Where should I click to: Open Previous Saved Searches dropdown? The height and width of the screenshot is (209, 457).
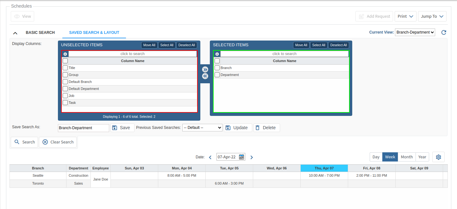pos(202,128)
